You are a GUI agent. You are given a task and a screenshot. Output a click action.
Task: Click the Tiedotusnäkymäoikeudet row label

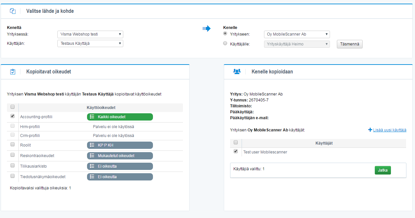(x=43, y=177)
